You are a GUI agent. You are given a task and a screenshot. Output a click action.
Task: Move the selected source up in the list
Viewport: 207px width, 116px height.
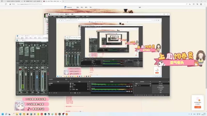78,93
